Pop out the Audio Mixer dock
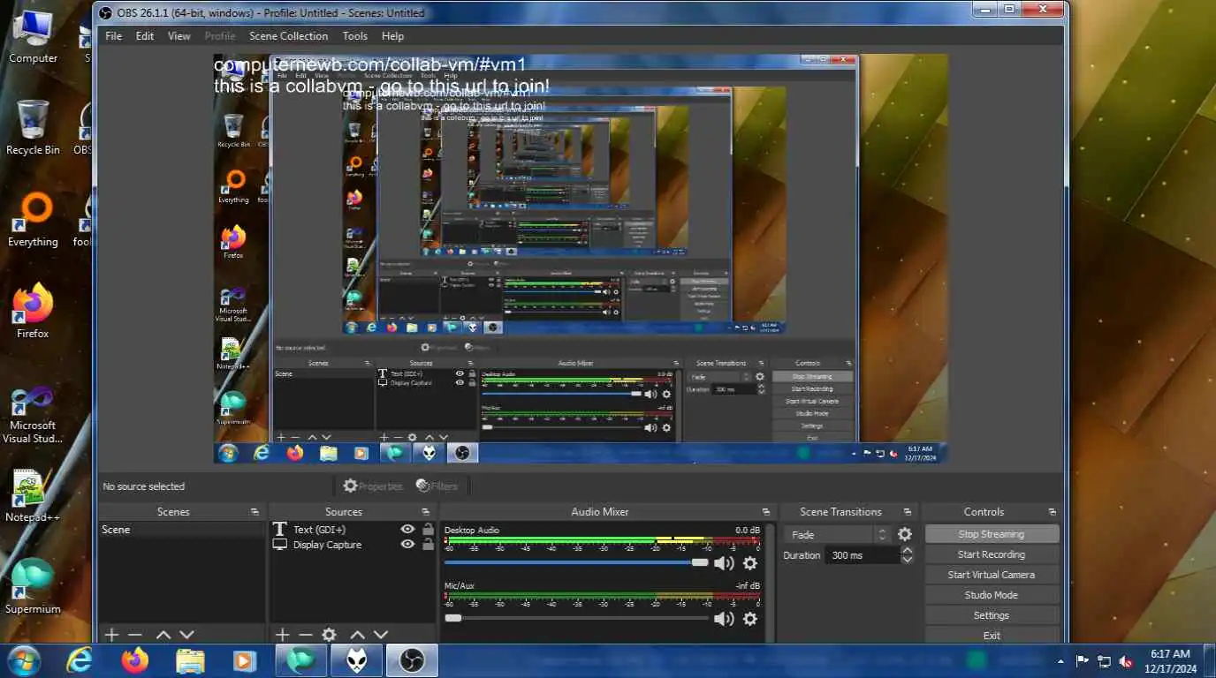The height and width of the screenshot is (678, 1216). 765,512
